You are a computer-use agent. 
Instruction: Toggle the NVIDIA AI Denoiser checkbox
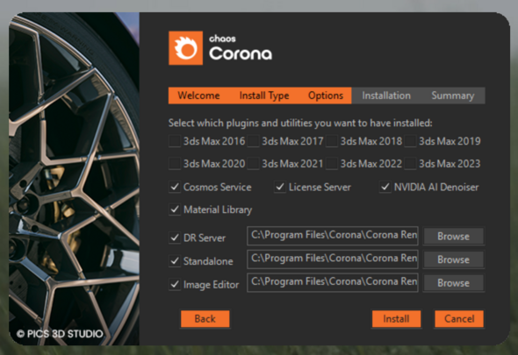pos(385,187)
